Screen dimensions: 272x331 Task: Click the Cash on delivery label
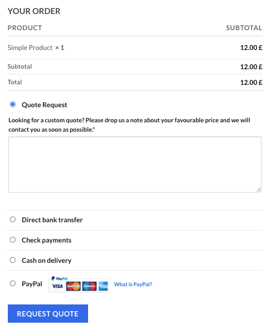[x=46, y=261]
